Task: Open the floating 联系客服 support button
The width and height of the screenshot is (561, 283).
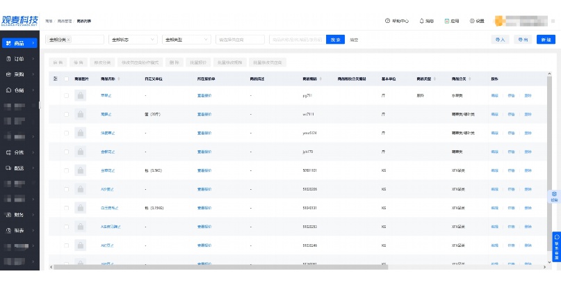Action: click(x=556, y=247)
